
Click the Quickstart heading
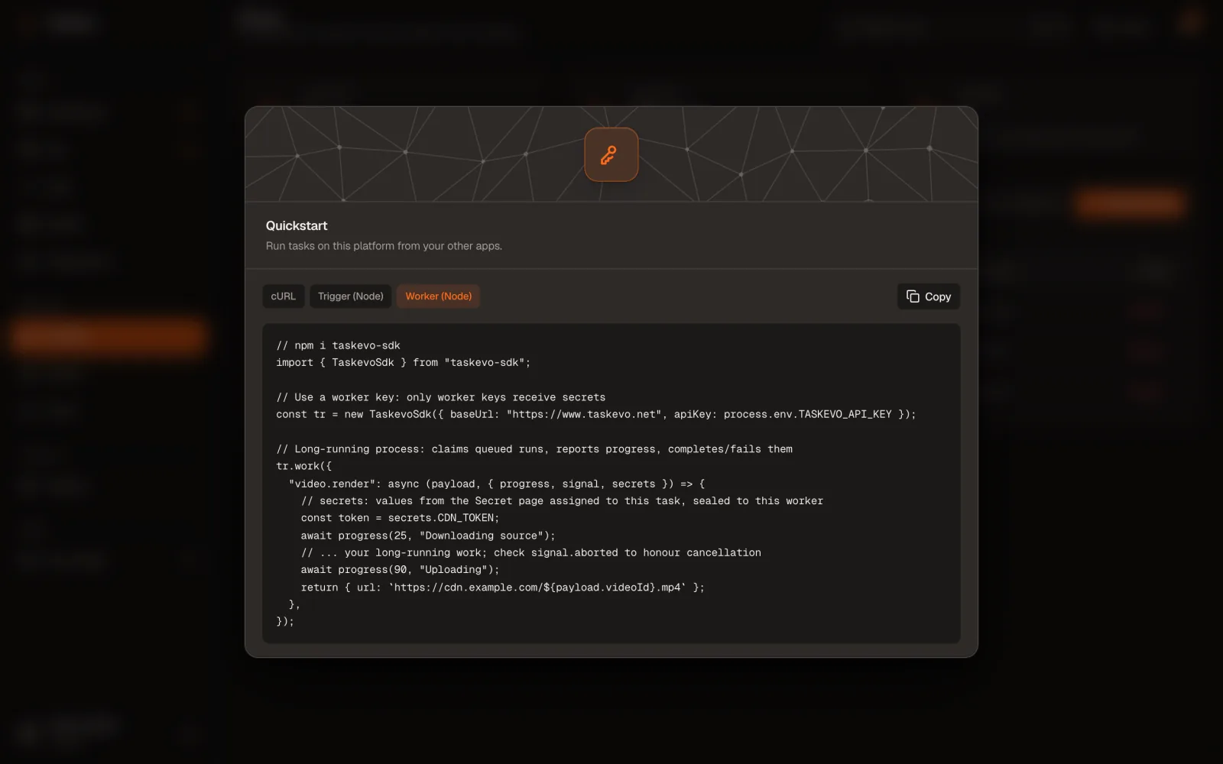297,225
